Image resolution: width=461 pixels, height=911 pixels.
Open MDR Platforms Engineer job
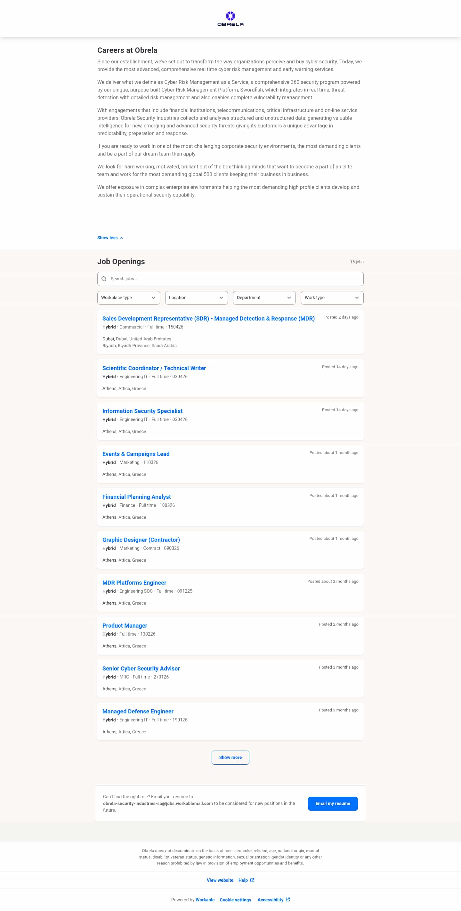[134, 583]
